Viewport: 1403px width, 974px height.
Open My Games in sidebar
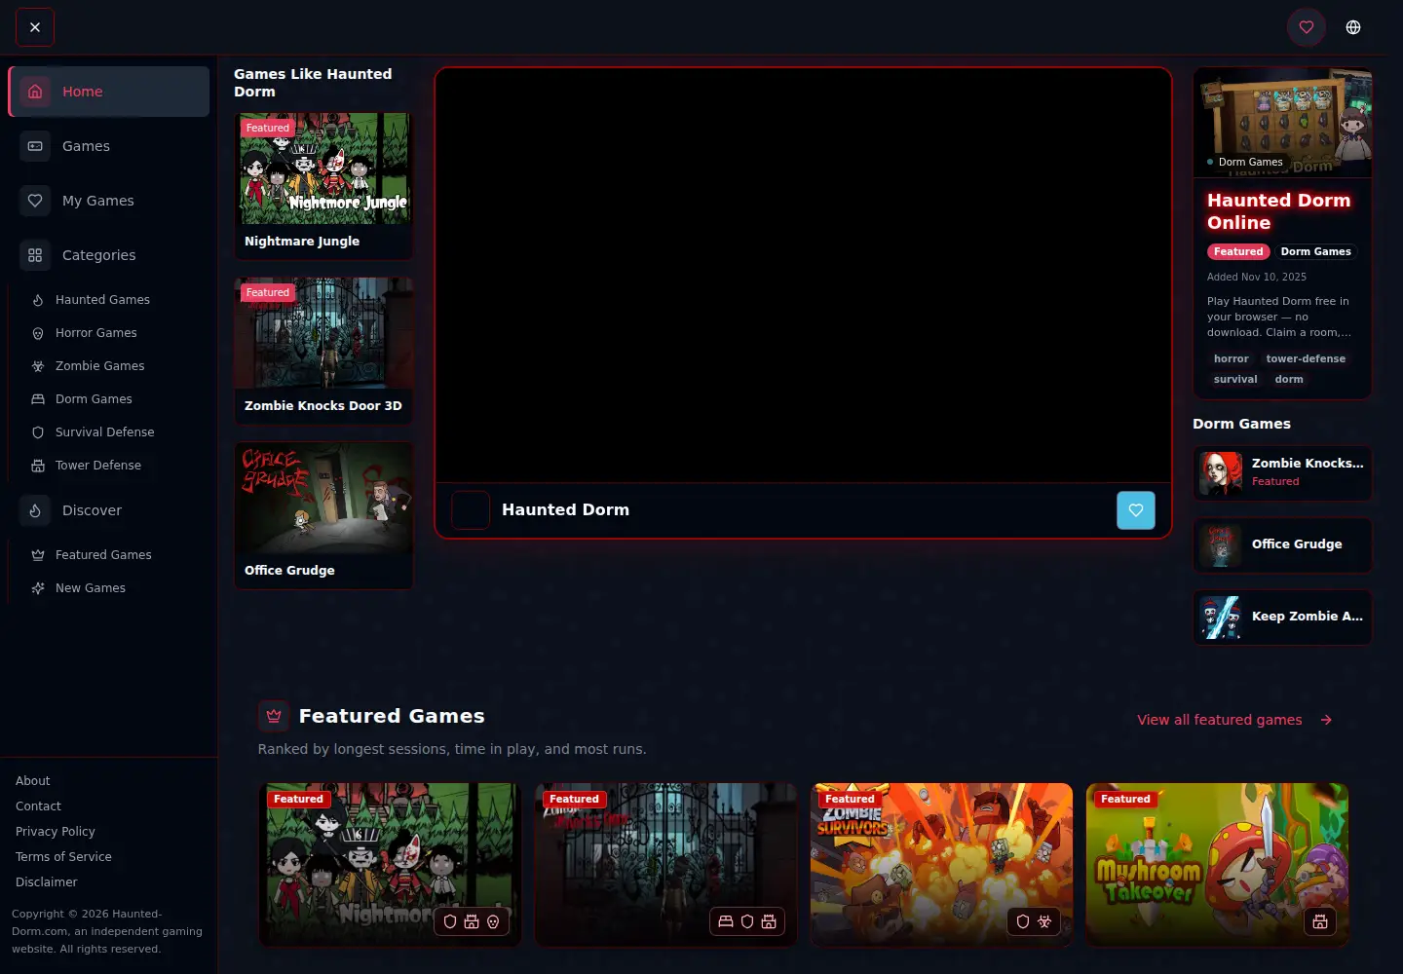[109, 201]
